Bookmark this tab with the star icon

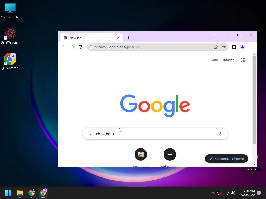[224, 47]
